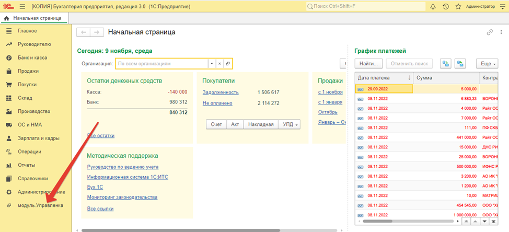Copy page link via chain icon

click(490, 32)
